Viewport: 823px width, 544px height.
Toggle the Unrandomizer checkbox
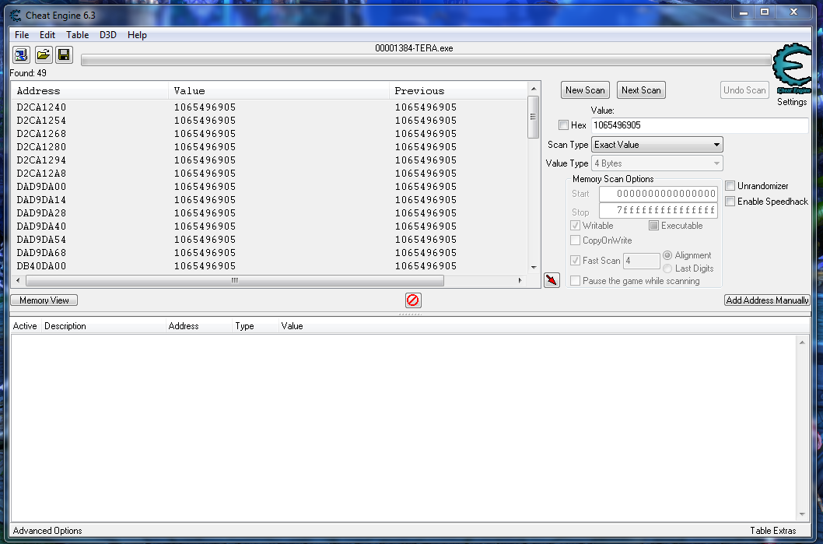click(x=730, y=186)
